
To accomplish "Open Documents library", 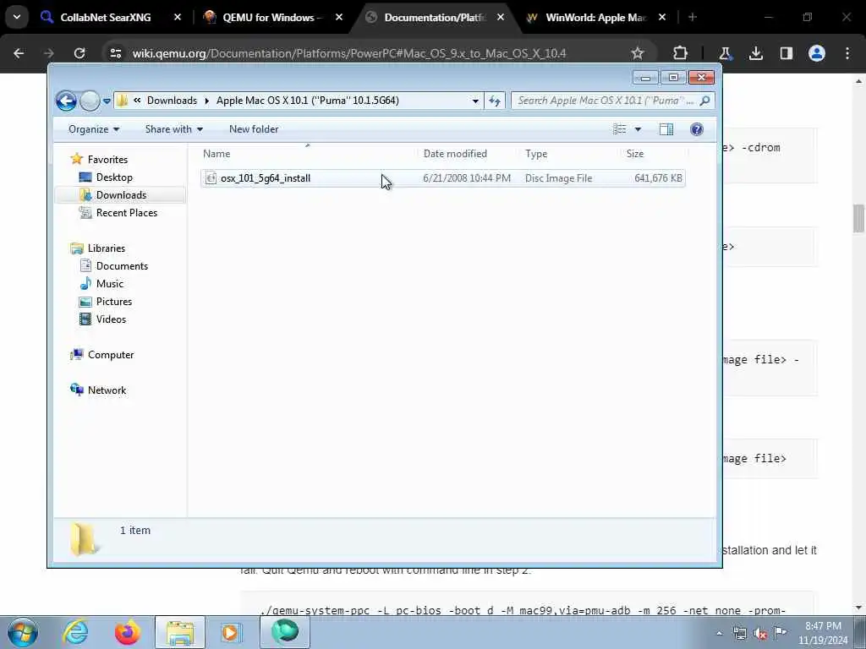I will [x=122, y=266].
